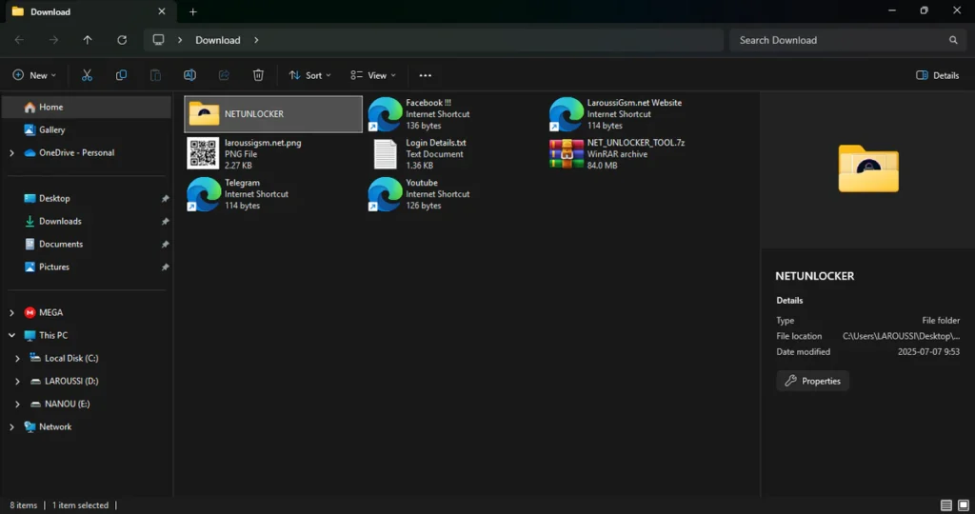Click the Copy icon in toolbar

121,75
